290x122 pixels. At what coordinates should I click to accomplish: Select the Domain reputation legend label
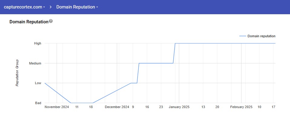tap(261, 36)
